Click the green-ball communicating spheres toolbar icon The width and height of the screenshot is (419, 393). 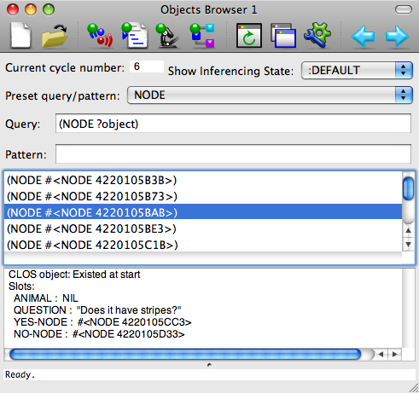(100, 36)
